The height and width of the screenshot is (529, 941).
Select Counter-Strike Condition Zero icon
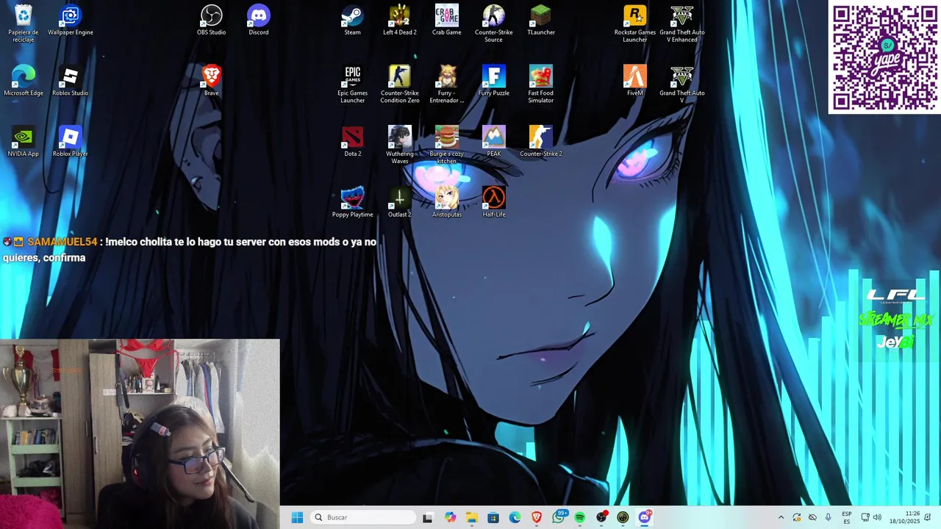tap(400, 84)
